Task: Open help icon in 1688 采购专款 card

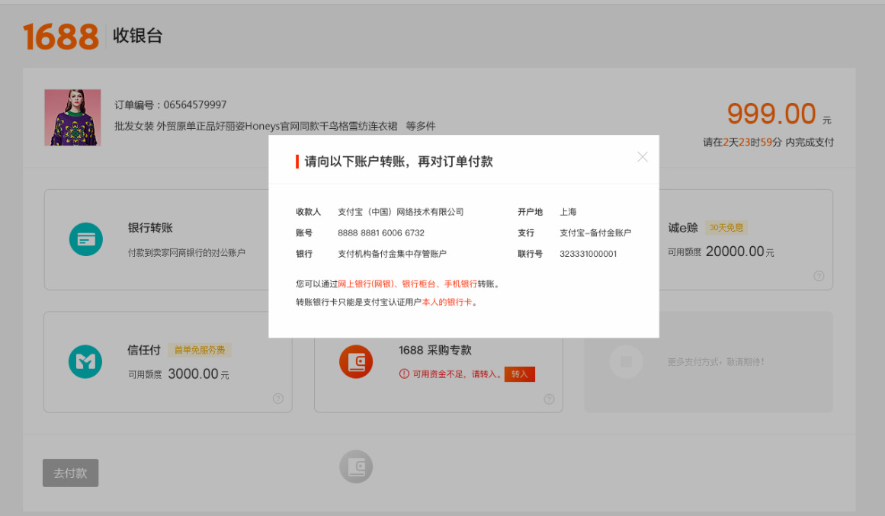Action: pyautogui.click(x=549, y=399)
